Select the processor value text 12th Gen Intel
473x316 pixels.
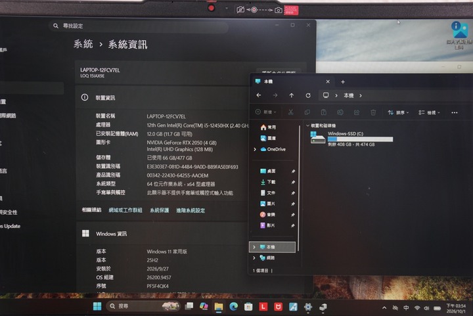[x=198, y=125]
